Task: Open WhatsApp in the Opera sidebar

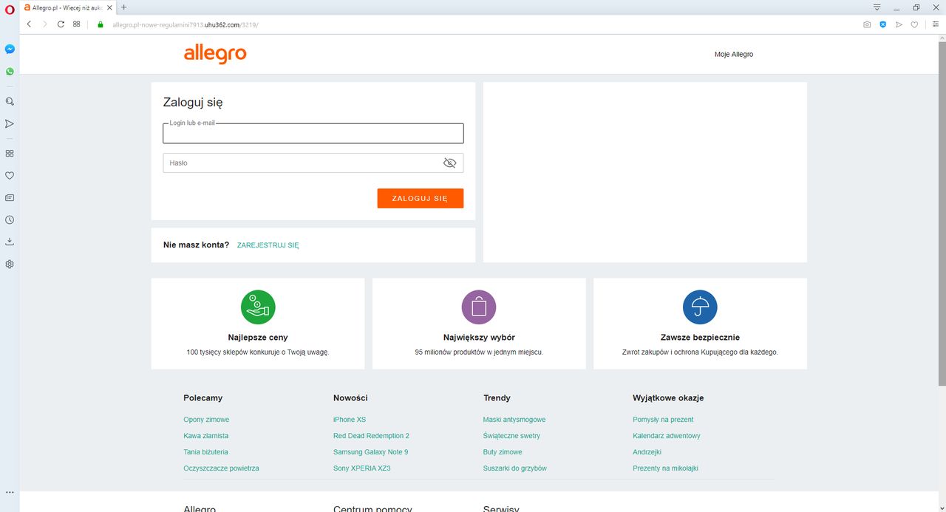Action: pyautogui.click(x=10, y=72)
